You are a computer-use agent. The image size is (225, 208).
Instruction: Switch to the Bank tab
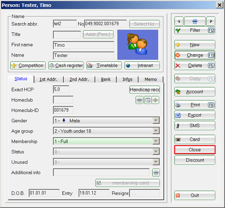[x=106, y=79]
